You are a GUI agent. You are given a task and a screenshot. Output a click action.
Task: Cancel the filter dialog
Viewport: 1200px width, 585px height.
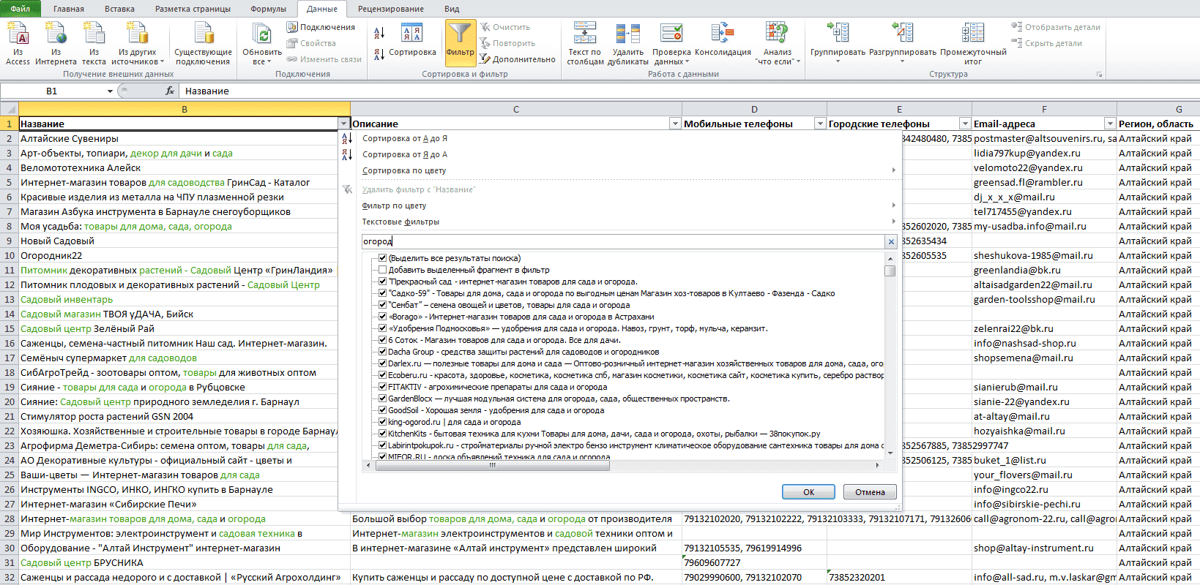click(x=870, y=492)
